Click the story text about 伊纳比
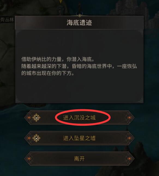Screen dimensions: 159x176 point(79,66)
